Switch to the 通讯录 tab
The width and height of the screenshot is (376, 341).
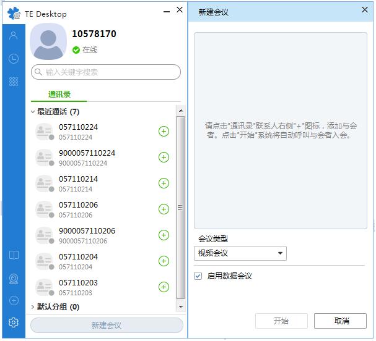coord(59,95)
